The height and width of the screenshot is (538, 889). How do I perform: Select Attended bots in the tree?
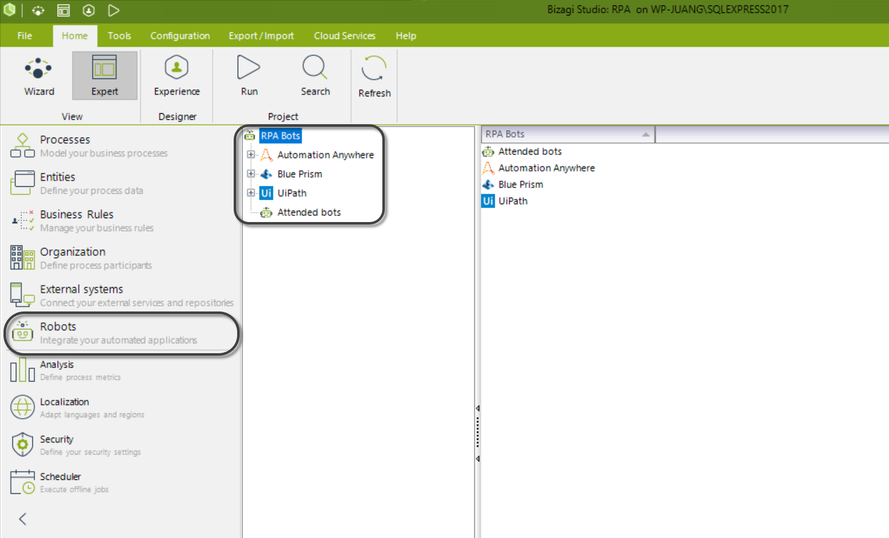[x=309, y=213]
